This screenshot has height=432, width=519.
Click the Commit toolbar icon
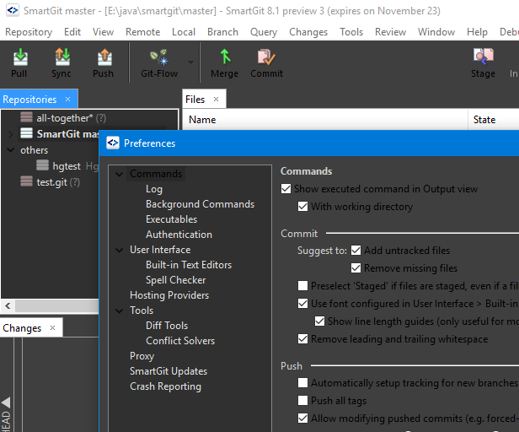click(266, 57)
